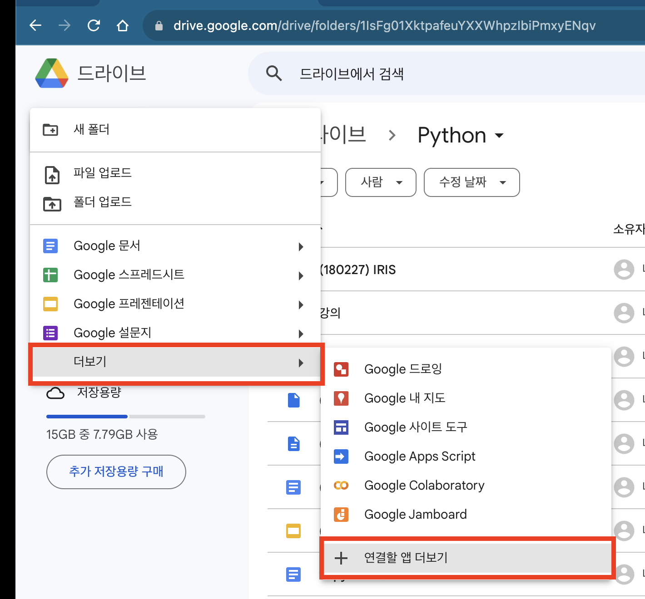The height and width of the screenshot is (599, 645).
Task: Click the 15GB 중 7.79GB 사용 text
Action: click(x=102, y=435)
